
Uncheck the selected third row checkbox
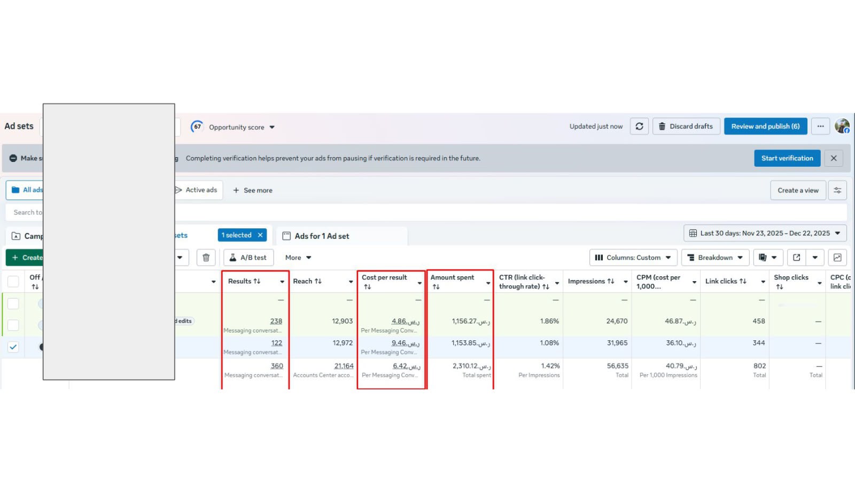point(13,347)
